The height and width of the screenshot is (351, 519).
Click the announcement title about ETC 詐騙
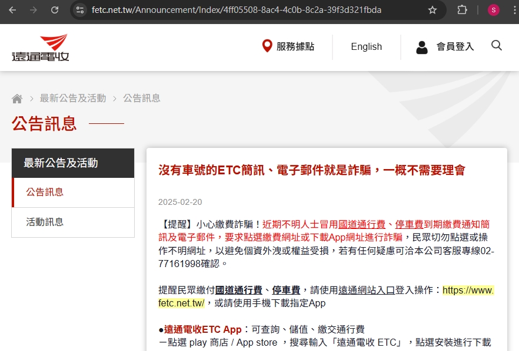[312, 170]
